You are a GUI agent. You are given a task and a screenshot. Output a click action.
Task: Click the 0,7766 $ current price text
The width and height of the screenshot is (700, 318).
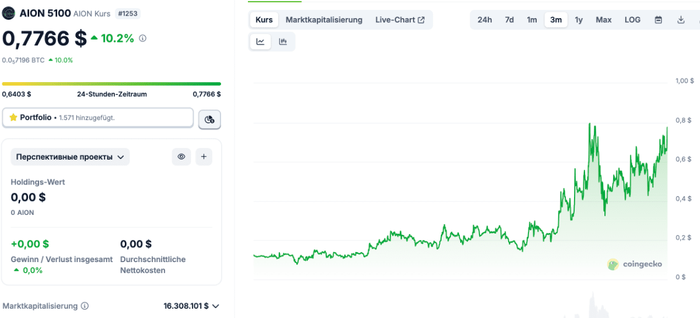(44, 39)
